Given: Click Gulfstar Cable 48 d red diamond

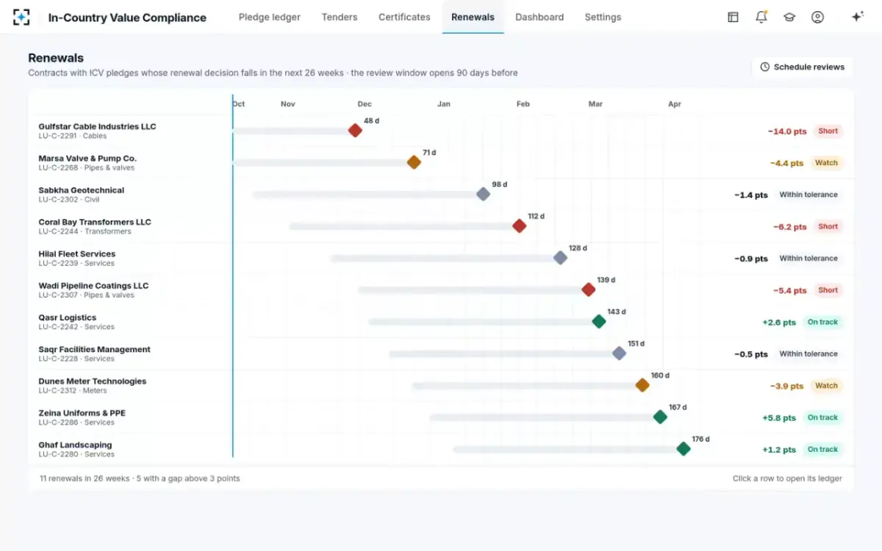Looking at the screenshot, I should pos(355,131).
